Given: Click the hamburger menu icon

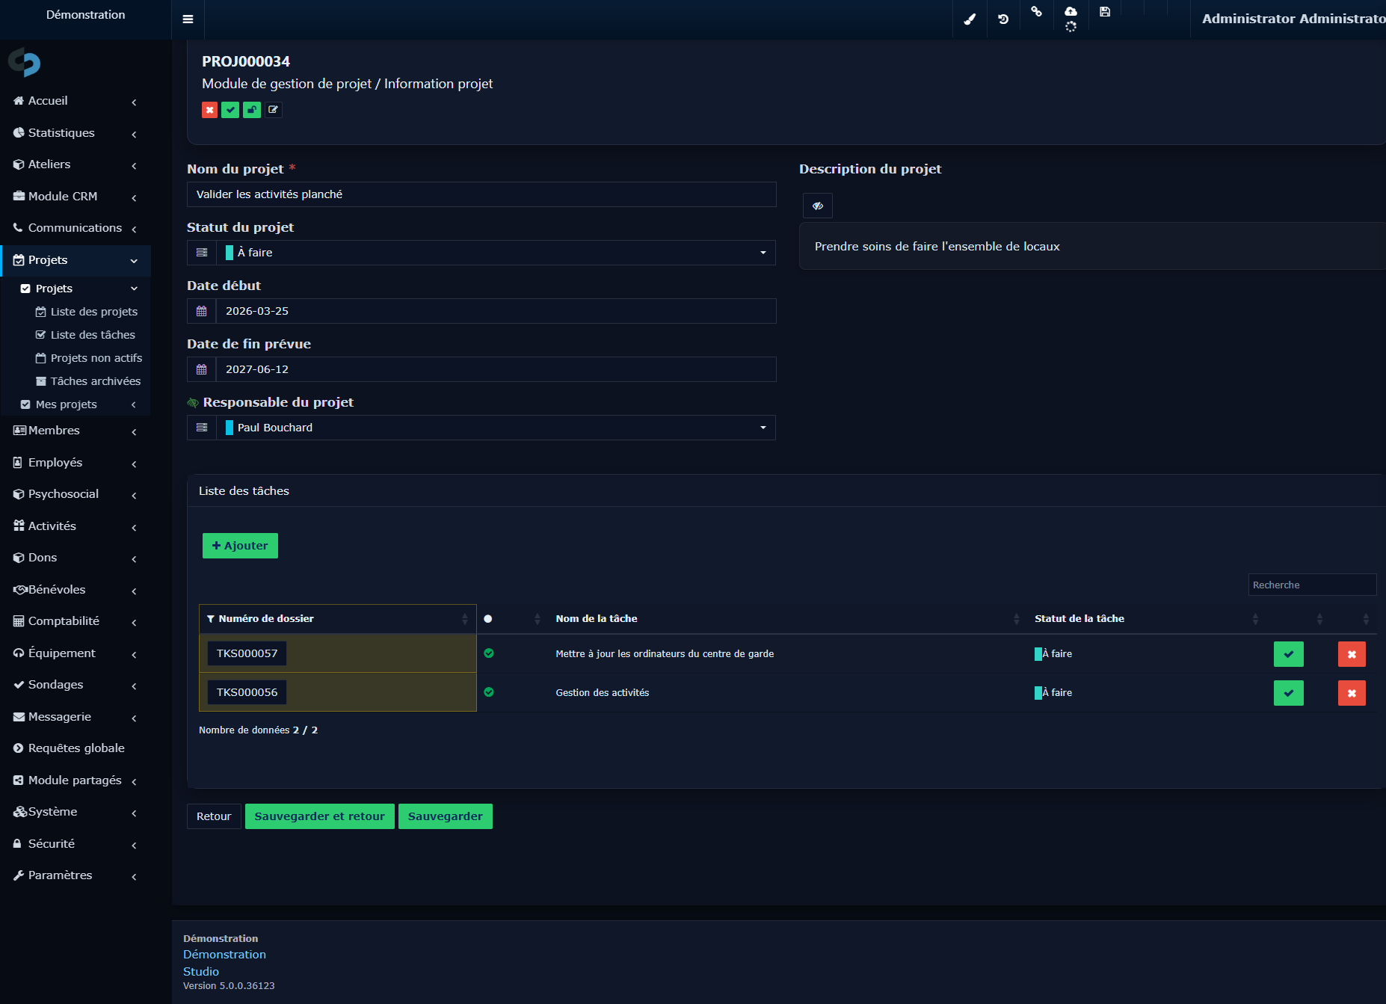Looking at the screenshot, I should click(x=188, y=19).
